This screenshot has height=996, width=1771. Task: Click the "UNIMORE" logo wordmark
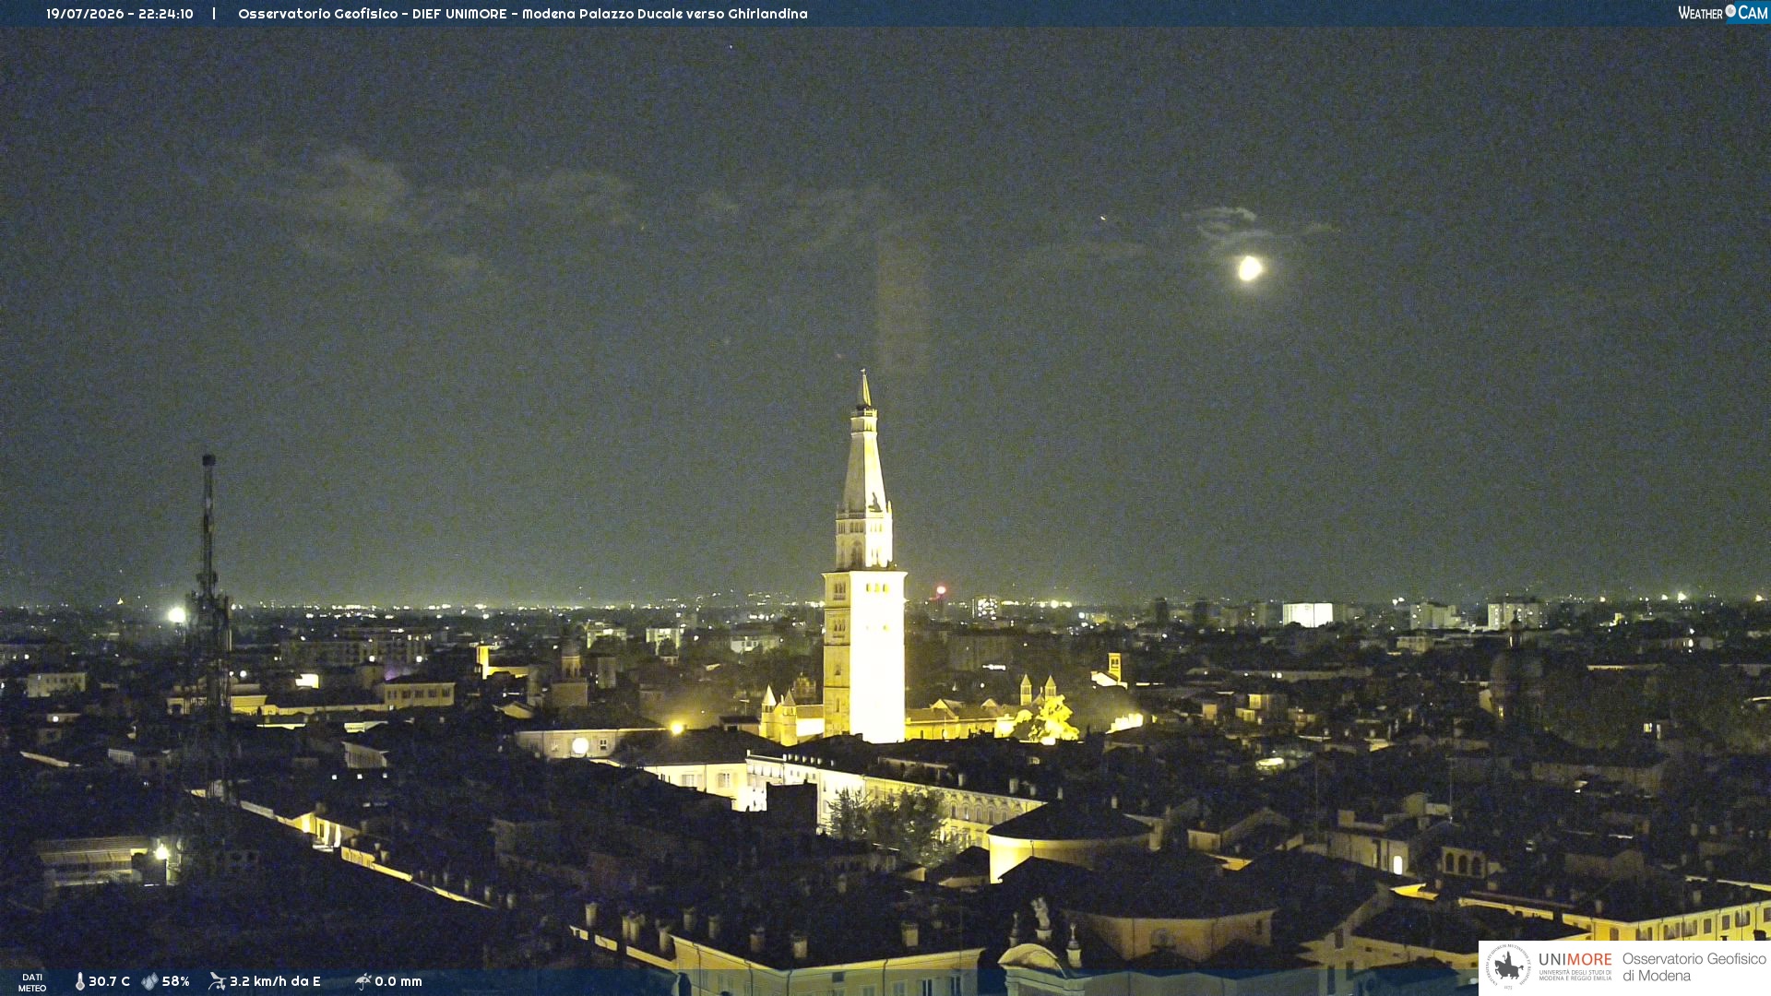1575,960
